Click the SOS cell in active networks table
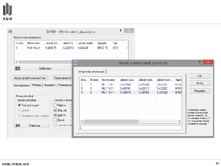This screenshot has height=166, width=221. click(x=115, y=48)
